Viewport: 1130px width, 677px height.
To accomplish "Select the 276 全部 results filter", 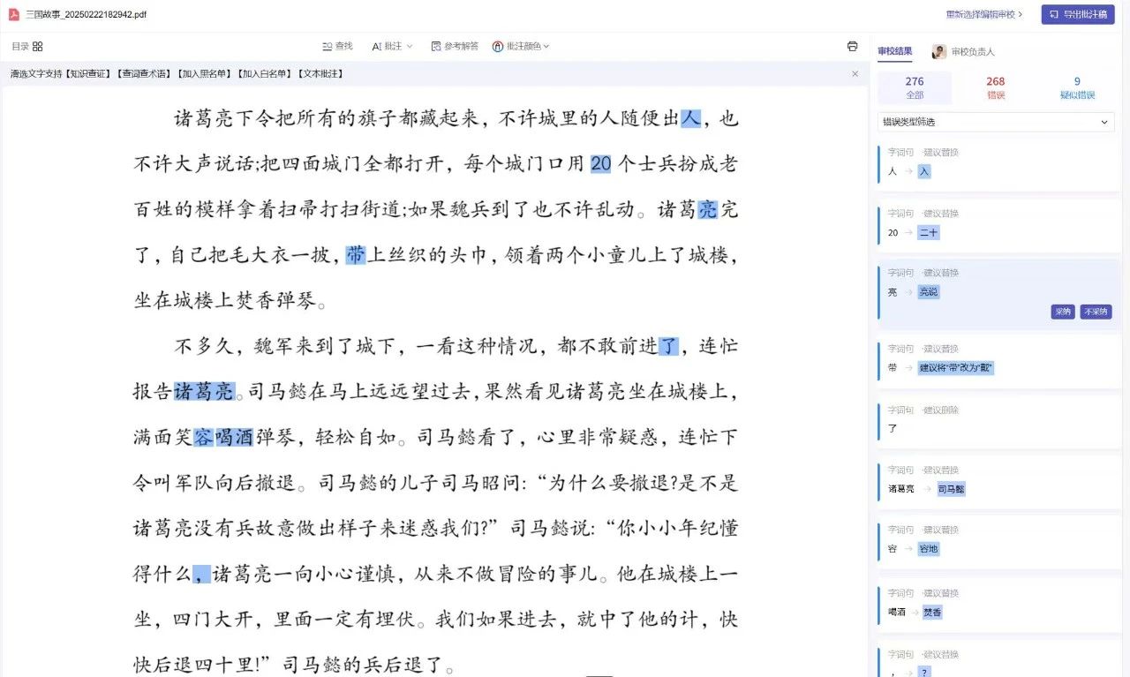I will tap(915, 87).
